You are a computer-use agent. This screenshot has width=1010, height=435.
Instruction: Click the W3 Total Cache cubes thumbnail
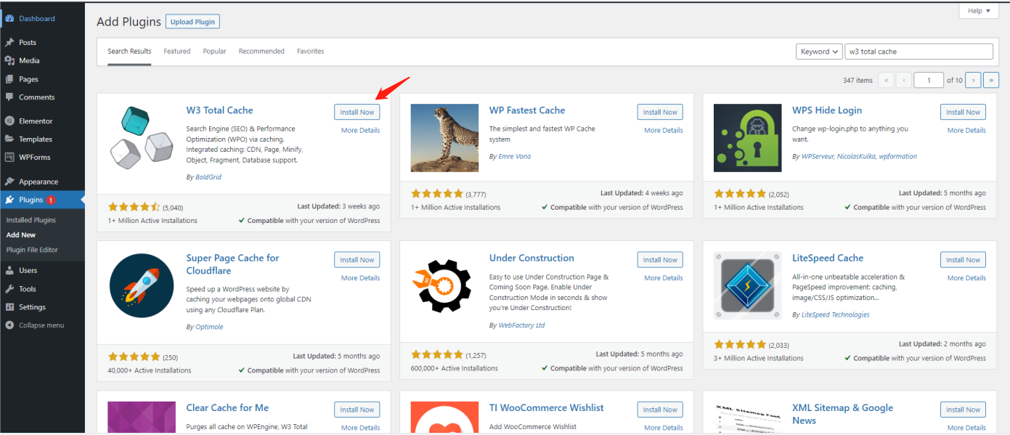tap(141, 138)
